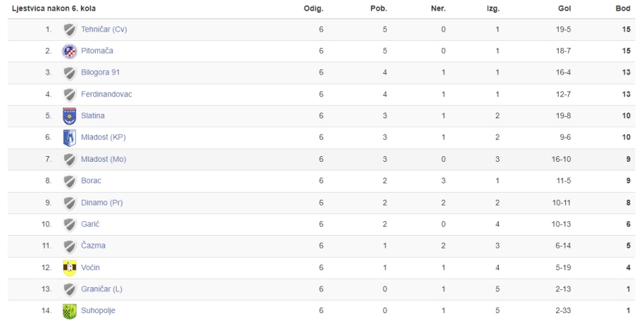Click the Gol column header
The width and height of the screenshot is (644, 323).
click(565, 9)
